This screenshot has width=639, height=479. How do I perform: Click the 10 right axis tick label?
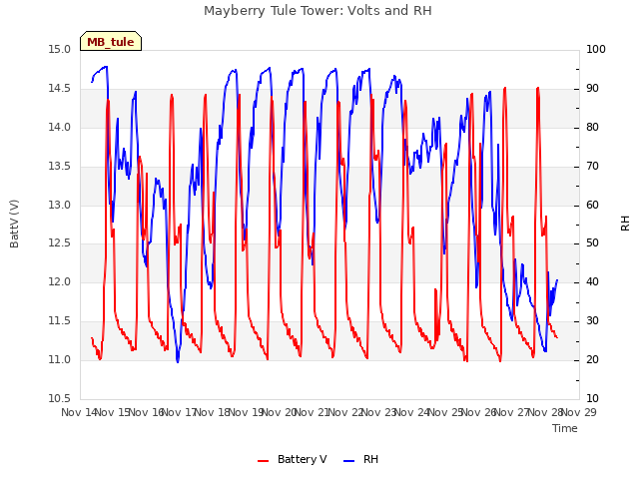point(592,398)
